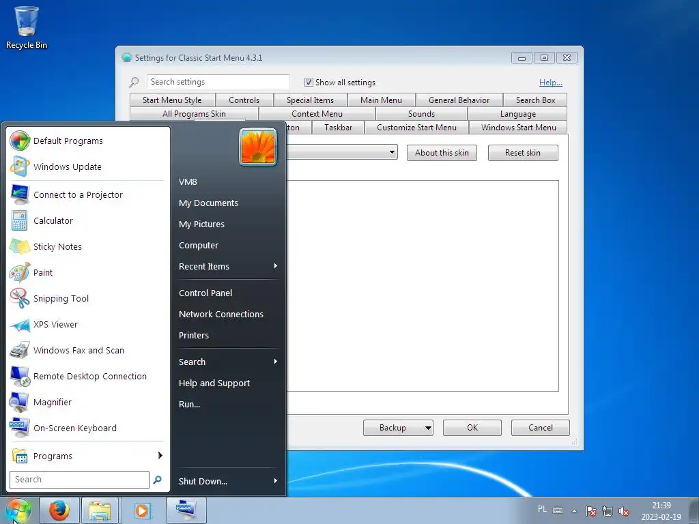The width and height of the screenshot is (699, 524).
Task: Open Firefox from the taskbar
Action: tap(59, 510)
